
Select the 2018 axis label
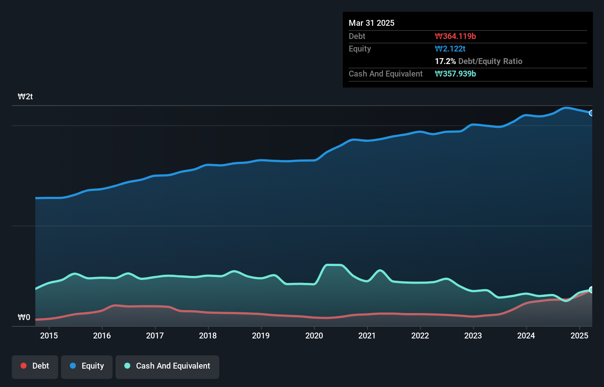coord(208,335)
